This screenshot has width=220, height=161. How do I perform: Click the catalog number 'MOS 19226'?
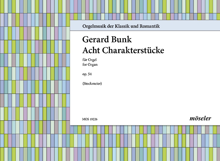pos(90,119)
